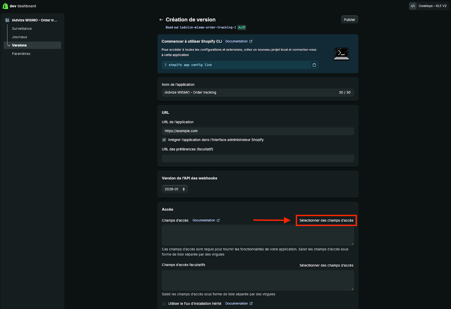Image resolution: width=451 pixels, height=309 pixels.
Task: Uncheck Intégrer l'application dans l'interface administrateur
Action: pos(164,140)
